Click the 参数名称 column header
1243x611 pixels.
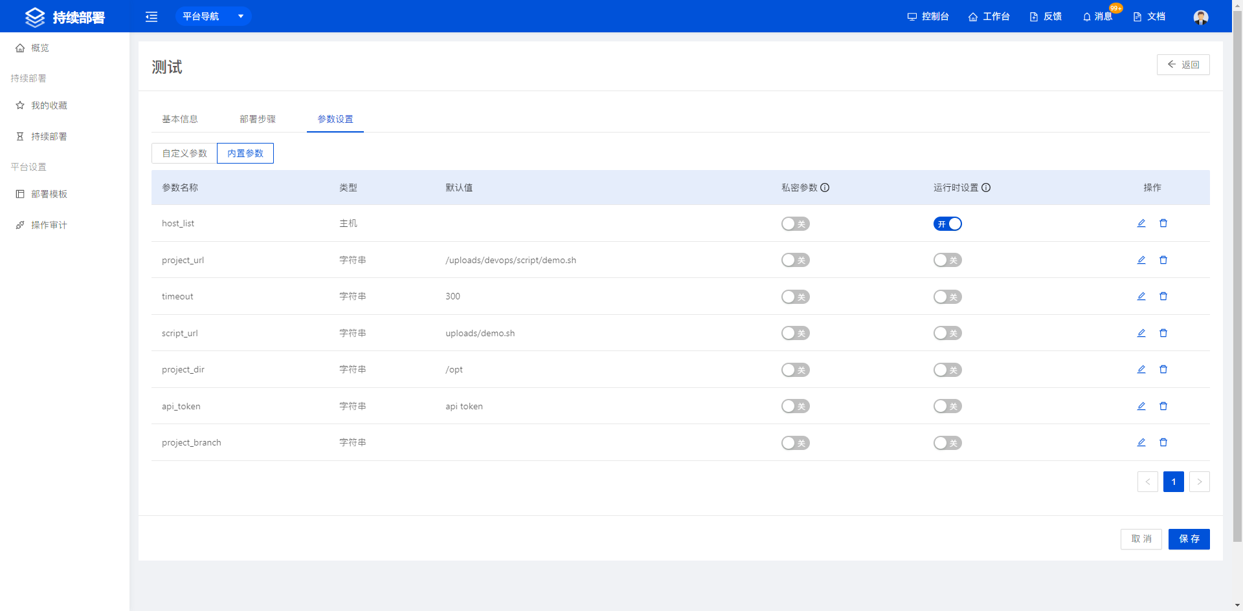(180, 188)
